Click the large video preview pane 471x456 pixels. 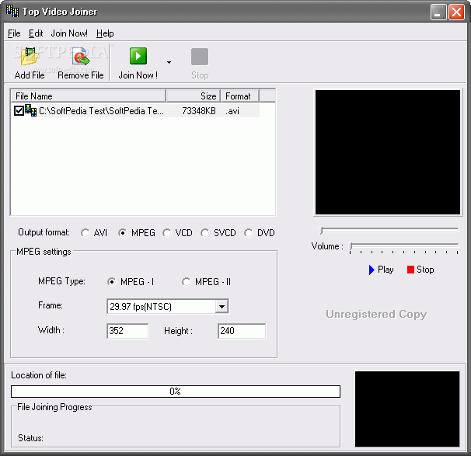tap(388, 152)
